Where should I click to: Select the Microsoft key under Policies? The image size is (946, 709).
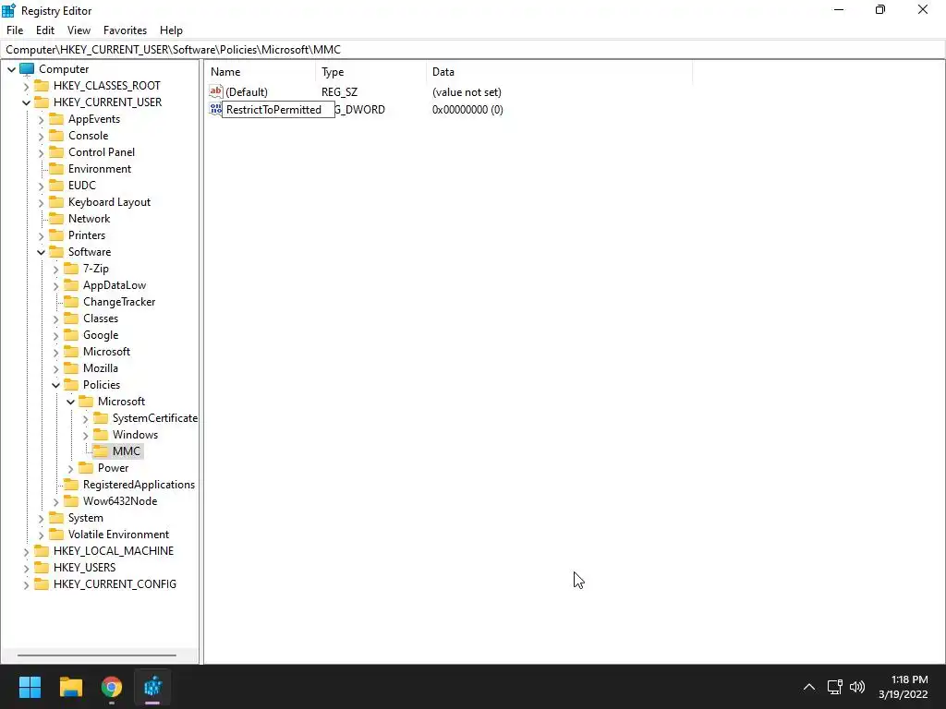click(x=121, y=402)
